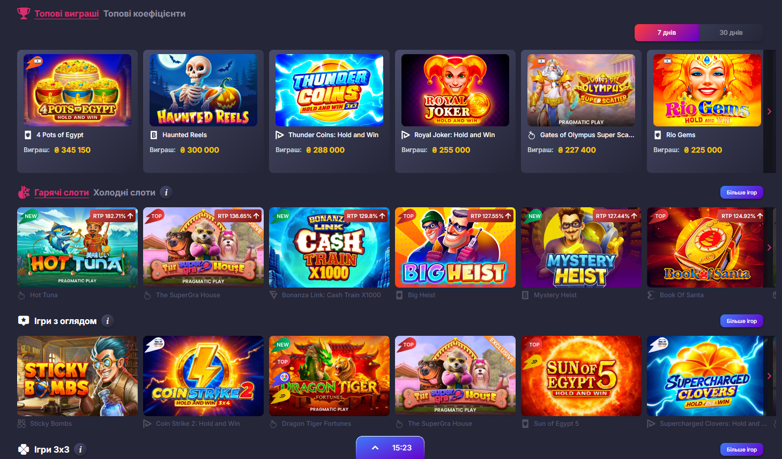
Task: Switch to Холодні слоти tab
Action: (x=124, y=192)
